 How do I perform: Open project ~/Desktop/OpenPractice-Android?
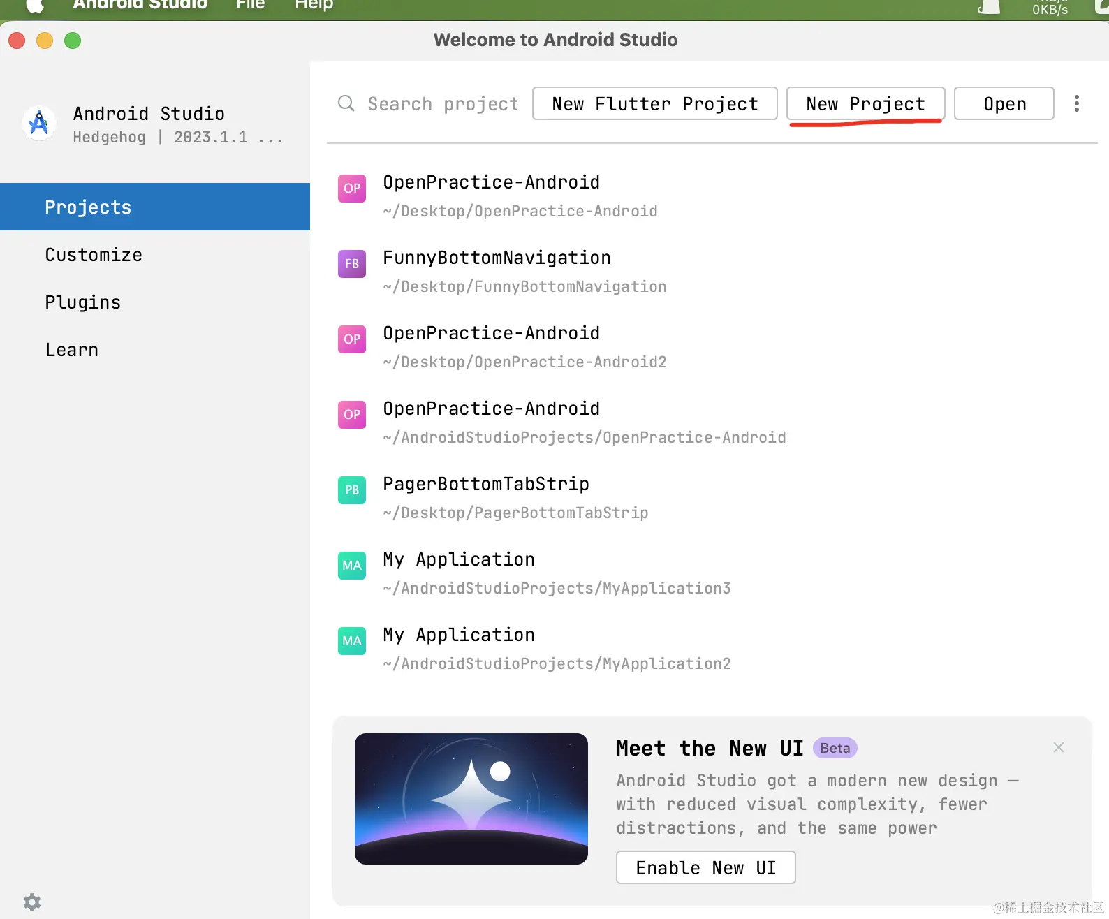712,196
